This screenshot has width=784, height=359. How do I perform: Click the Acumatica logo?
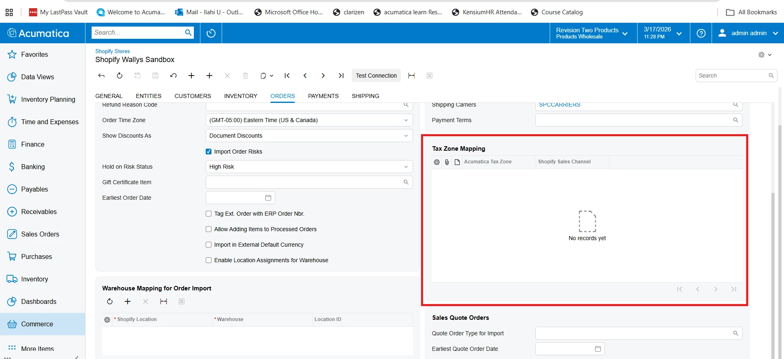tap(38, 33)
